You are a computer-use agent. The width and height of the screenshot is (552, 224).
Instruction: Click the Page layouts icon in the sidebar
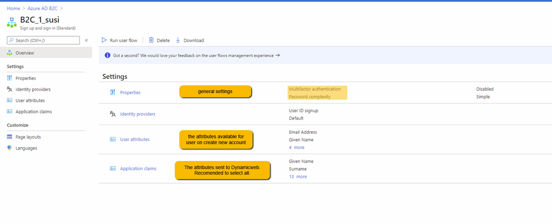(10, 137)
